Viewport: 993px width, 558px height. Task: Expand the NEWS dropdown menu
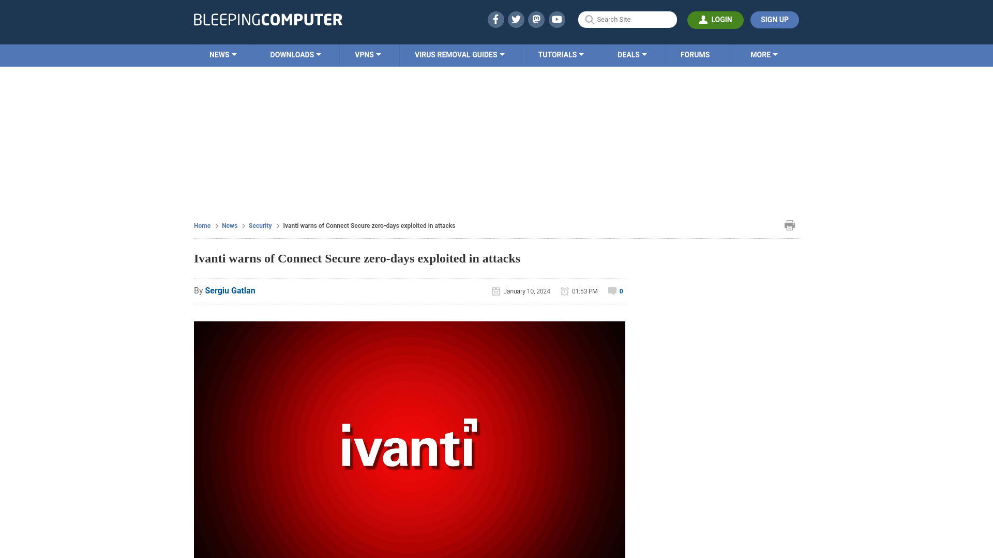point(223,54)
